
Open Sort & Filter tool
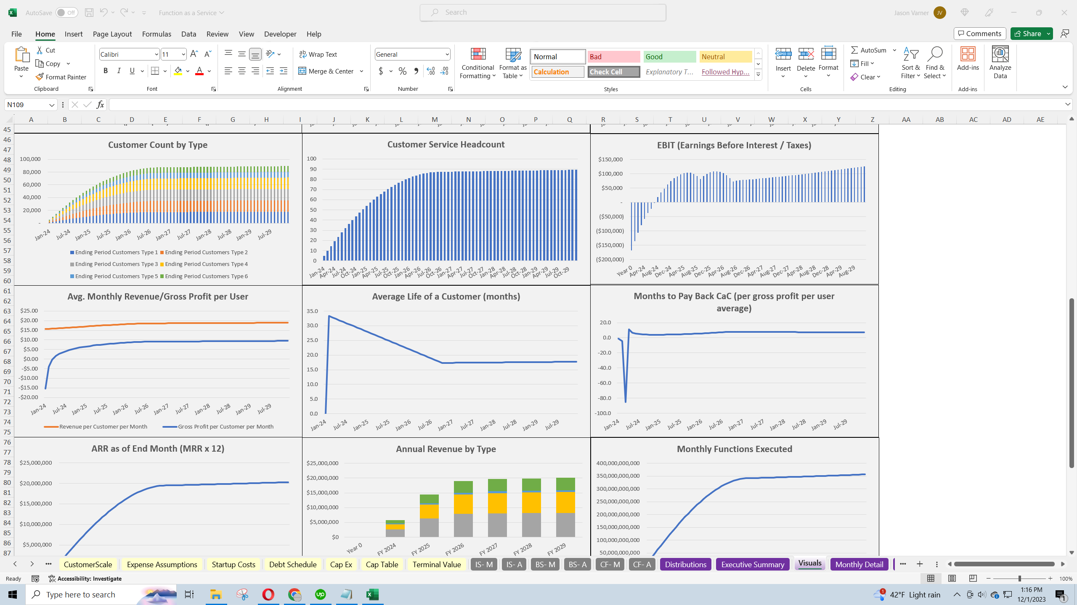tap(910, 63)
